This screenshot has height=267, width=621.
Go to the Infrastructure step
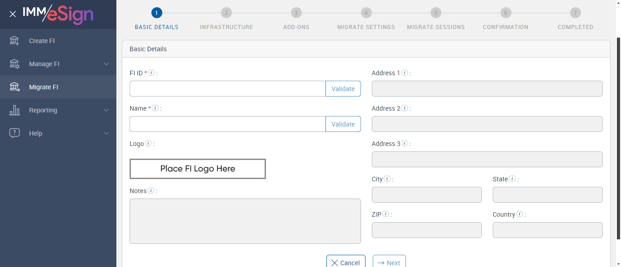tap(226, 13)
